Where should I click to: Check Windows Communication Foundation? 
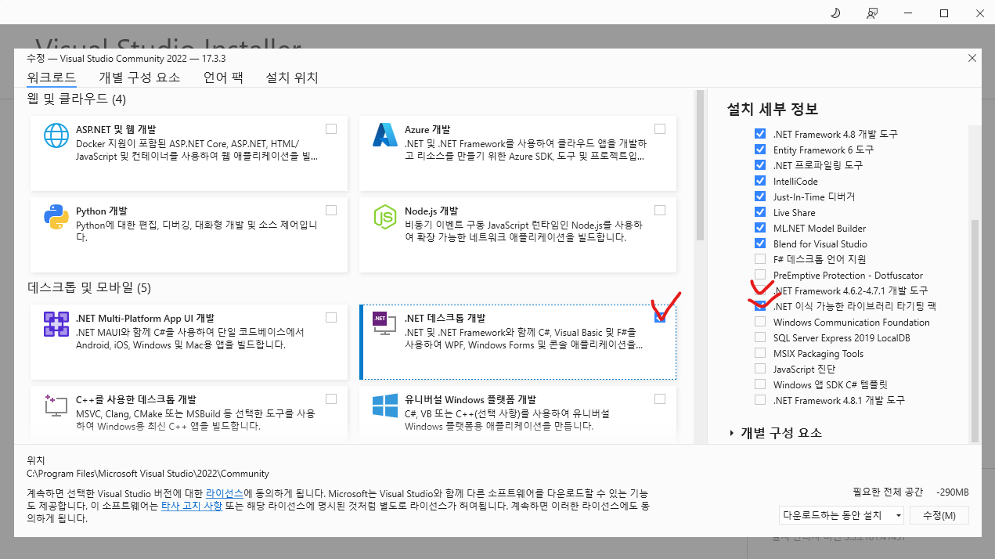coord(759,322)
